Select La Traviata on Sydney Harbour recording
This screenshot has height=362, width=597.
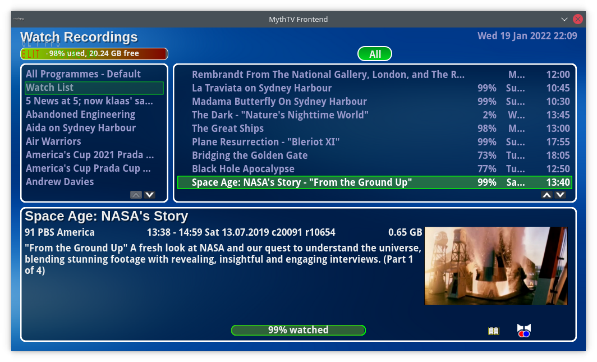coord(375,88)
